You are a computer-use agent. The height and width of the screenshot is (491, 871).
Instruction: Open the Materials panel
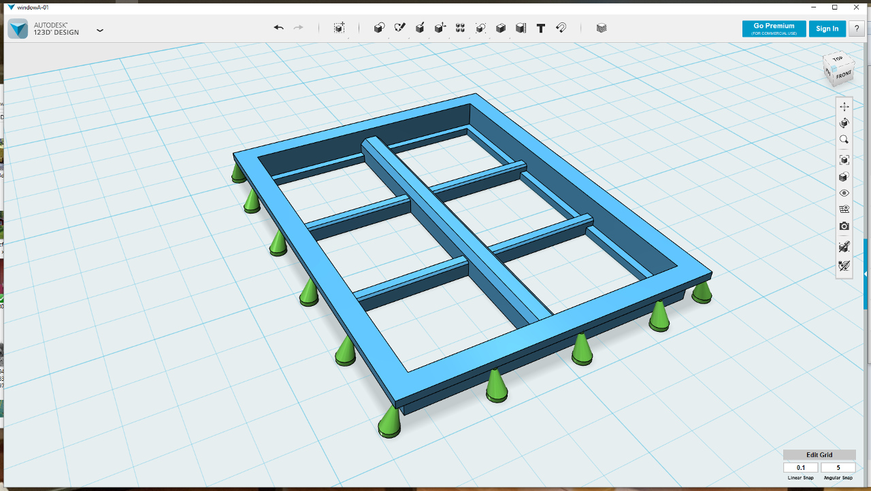pos(602,28)
